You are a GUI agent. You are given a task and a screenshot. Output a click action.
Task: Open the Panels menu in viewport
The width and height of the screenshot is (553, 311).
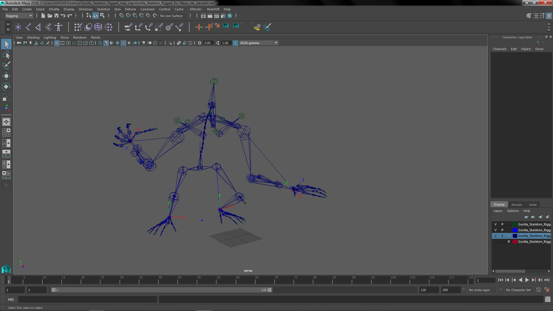(96, 37)
